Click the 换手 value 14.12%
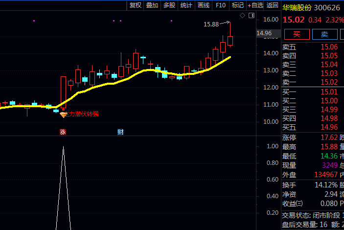Screen dimensions: 344x230 [x=326, y=185]
